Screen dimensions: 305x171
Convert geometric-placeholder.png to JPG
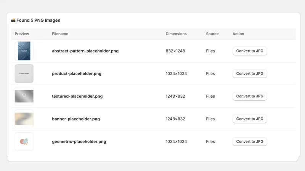250,141
